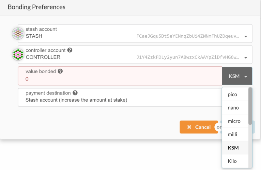Viewport: 261px width, 170px height.
Task: Show help for value bonded
Action: tap(60, 71)
